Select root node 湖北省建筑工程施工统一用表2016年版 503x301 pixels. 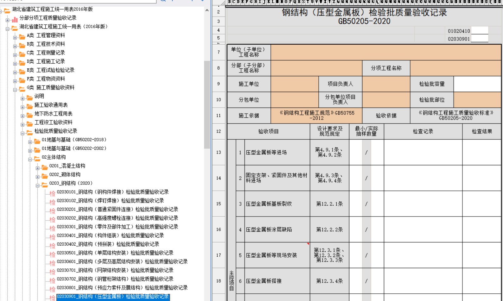click(52, 9)
